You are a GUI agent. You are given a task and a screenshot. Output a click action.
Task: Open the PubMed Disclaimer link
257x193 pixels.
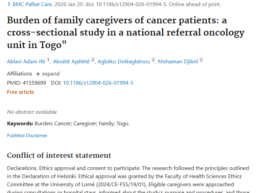(27, 135)
